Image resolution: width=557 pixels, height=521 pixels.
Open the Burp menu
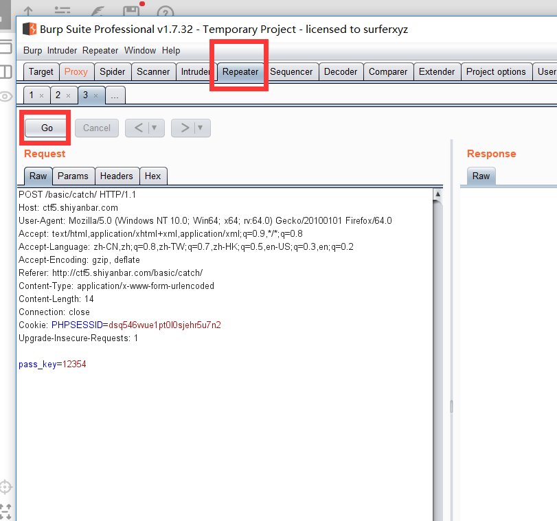click(x=33, y=50)
